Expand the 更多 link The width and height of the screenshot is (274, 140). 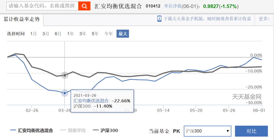(x=264, y=19)
